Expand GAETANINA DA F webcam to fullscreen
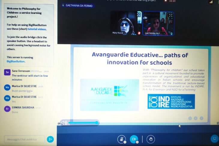 [171, 15]
